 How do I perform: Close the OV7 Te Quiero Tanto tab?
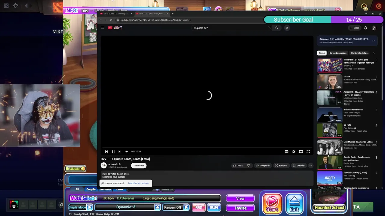tap(167, 13)
